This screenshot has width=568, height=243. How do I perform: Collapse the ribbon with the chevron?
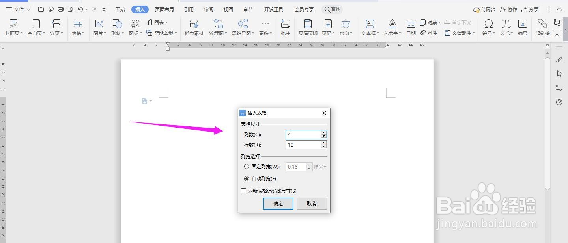pyautogui.click(x=559, y=9)
